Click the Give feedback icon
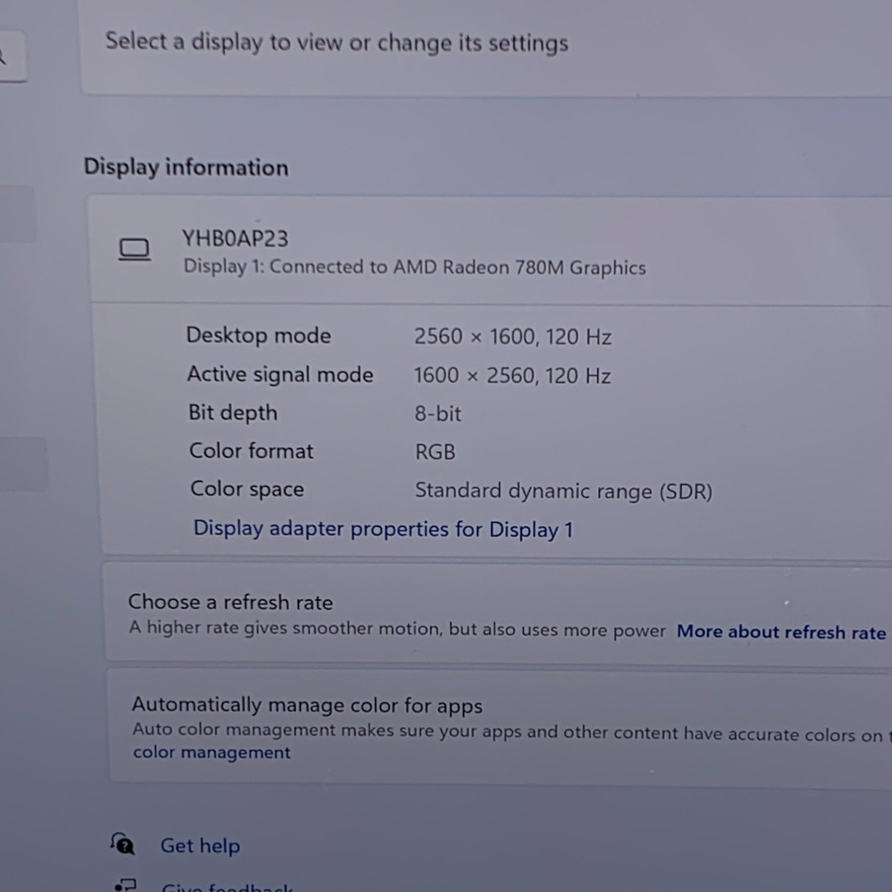The image size is (892, 892). pyautogui.click(x=125, y=886)
